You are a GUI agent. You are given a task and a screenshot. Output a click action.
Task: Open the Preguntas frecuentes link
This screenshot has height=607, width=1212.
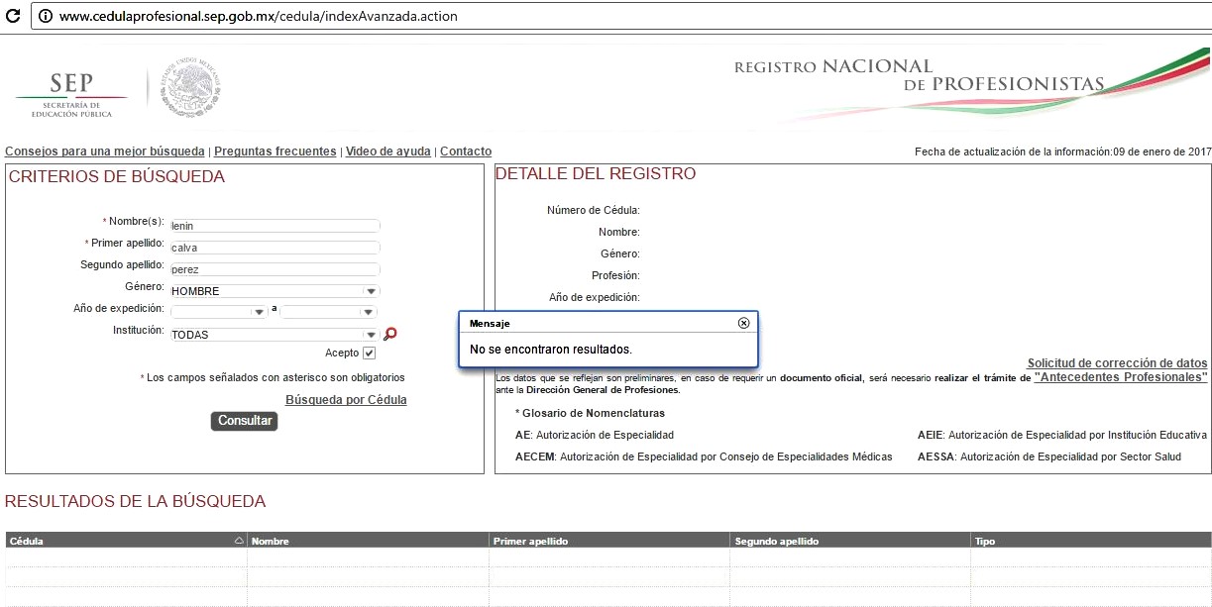275,152
